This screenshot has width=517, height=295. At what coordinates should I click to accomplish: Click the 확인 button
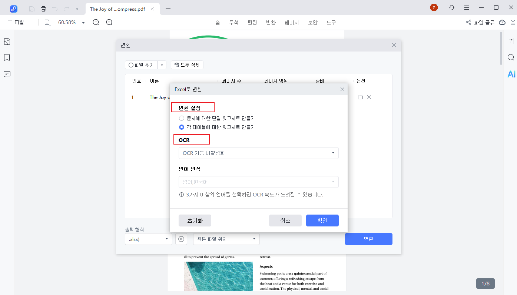click(322, 221)
